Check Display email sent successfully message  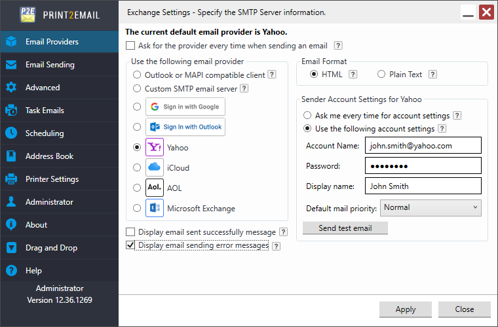[130, 232]
